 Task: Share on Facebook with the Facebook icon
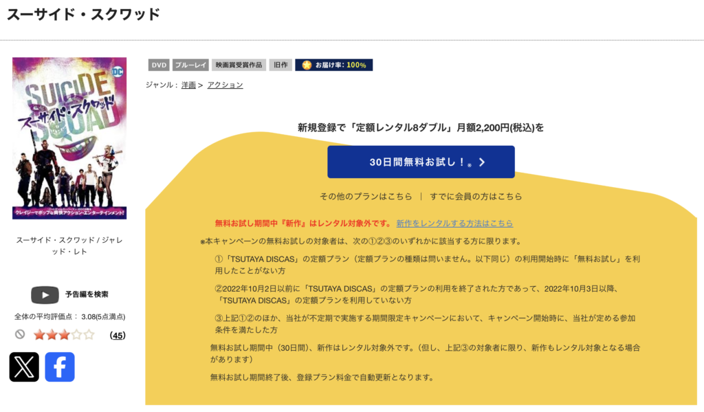pos(60,367)
